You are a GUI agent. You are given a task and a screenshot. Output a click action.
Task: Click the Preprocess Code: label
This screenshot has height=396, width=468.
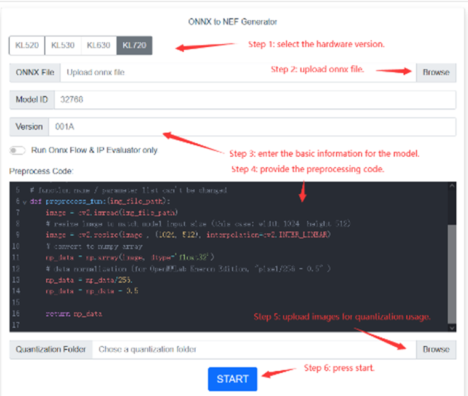point(41,171)
